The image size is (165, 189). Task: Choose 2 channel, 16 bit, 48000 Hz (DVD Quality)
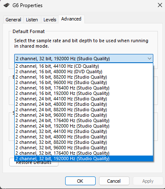84,72
